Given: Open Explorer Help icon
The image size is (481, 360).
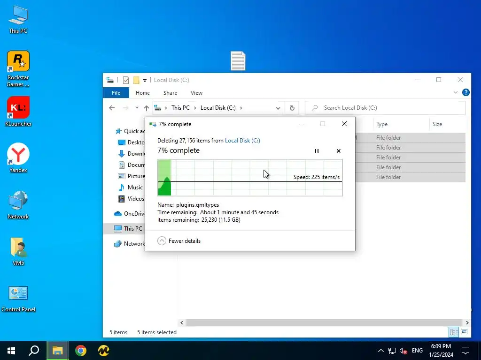Looking at the screenshot, I should [465, 92].
